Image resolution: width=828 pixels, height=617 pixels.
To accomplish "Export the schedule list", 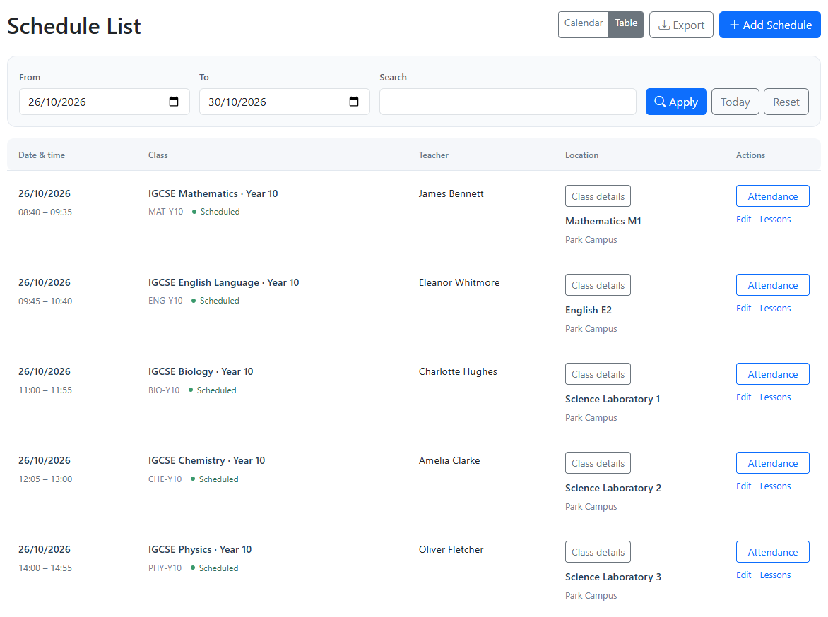I will coord(681,25).
